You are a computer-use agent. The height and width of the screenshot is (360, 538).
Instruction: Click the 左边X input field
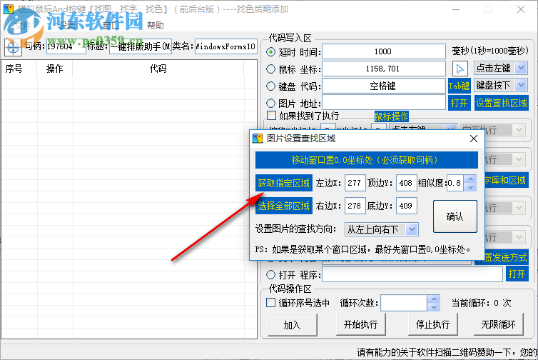pyautogui.click(x=355, y=183)
